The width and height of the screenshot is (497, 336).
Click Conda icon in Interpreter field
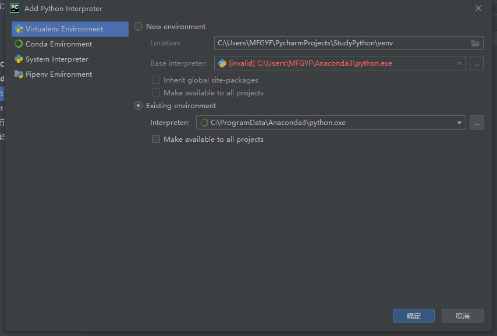(204, 123)
